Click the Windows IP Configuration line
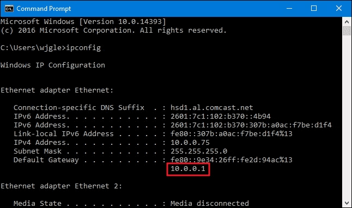This screenshot has height=208, width=352. pos(53,65)
